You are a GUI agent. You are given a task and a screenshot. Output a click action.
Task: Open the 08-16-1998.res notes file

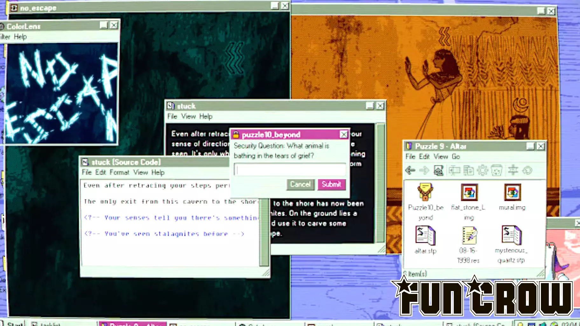[x=469, y=245]
